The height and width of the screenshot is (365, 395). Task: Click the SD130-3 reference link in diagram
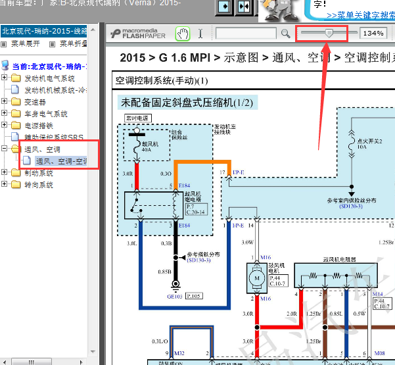198,260
